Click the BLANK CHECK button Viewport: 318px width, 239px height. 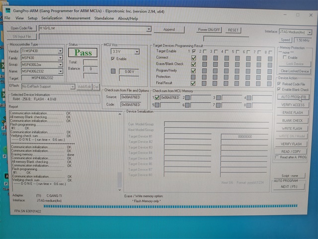point(292,120)
